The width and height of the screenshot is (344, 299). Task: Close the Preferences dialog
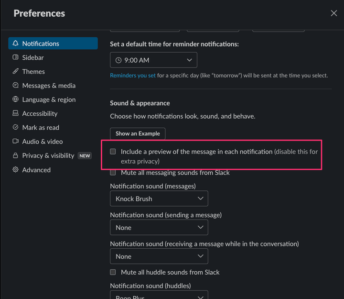pyautogui.click(x=334, y=13)
